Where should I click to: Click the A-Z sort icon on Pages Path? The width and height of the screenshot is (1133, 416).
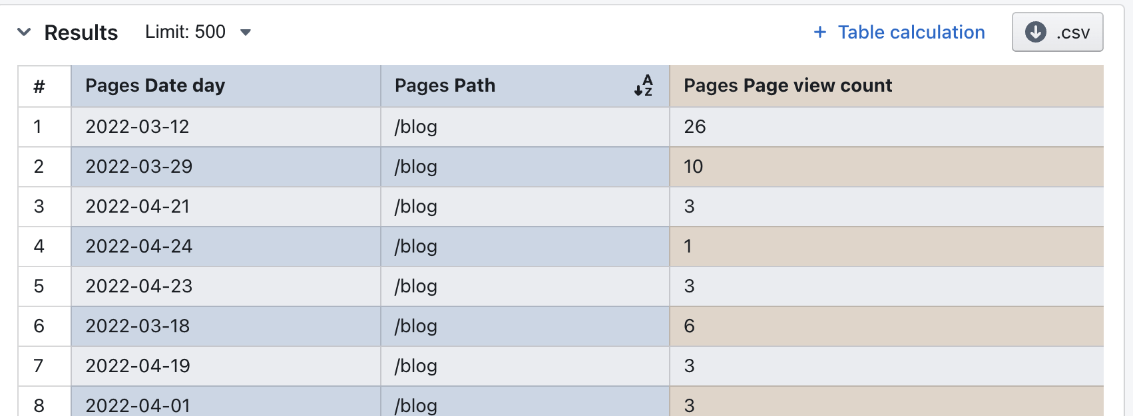643,86
